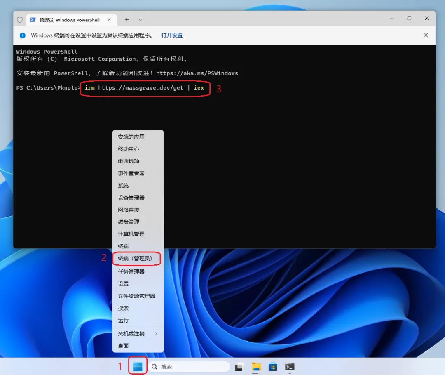The image size is (445, 375).
Task: Select 桌面 in the context menu
Action: 138,346
